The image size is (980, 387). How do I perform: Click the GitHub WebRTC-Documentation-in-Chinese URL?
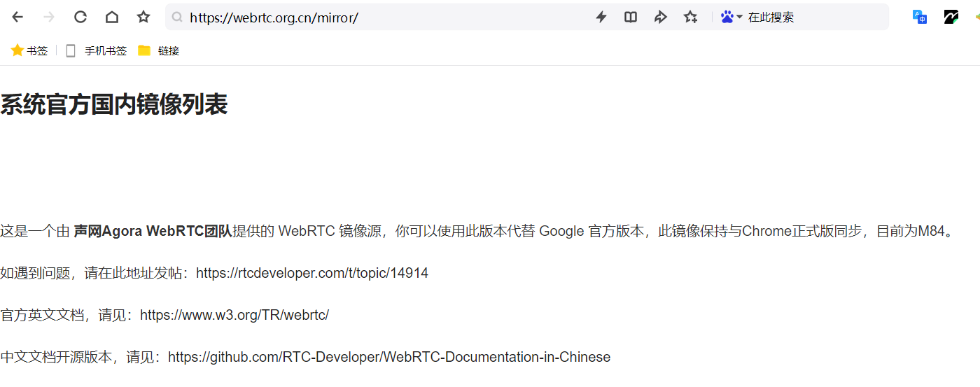point(389,357)
